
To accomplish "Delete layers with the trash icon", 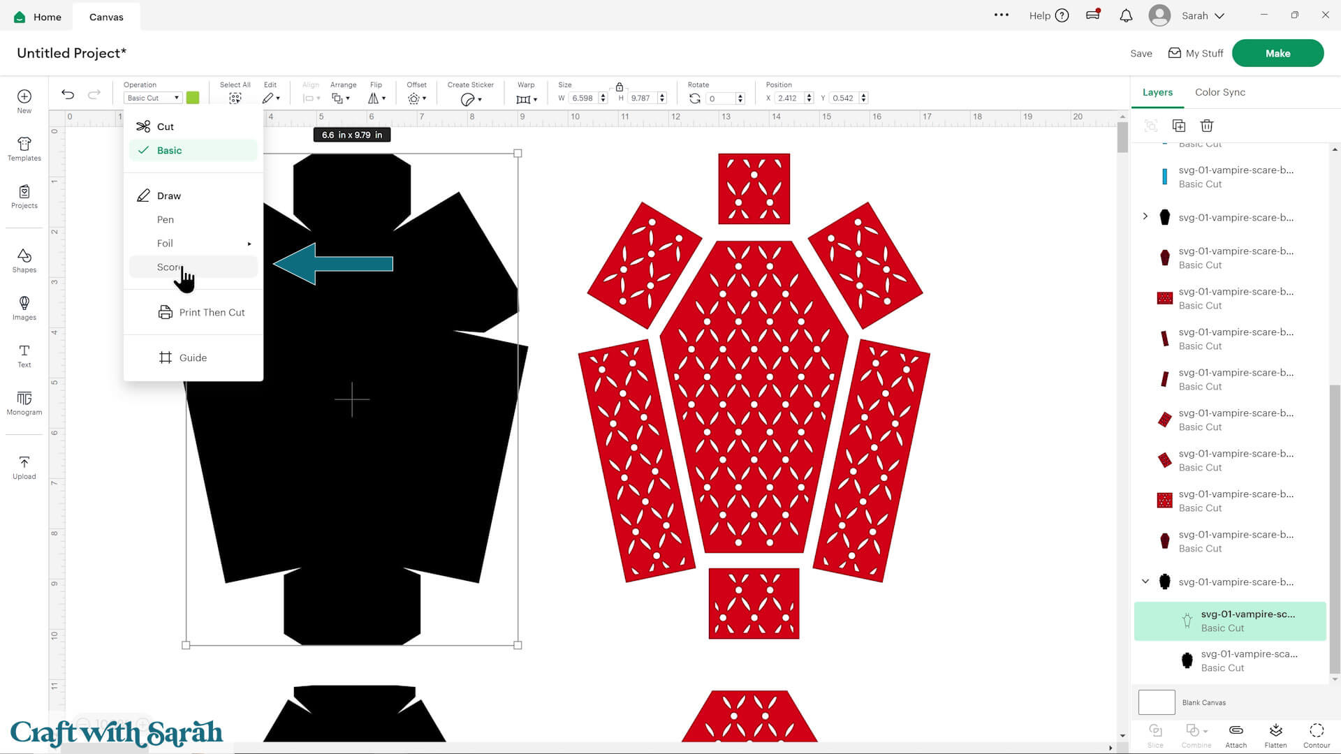I will tap(1206, 126).
